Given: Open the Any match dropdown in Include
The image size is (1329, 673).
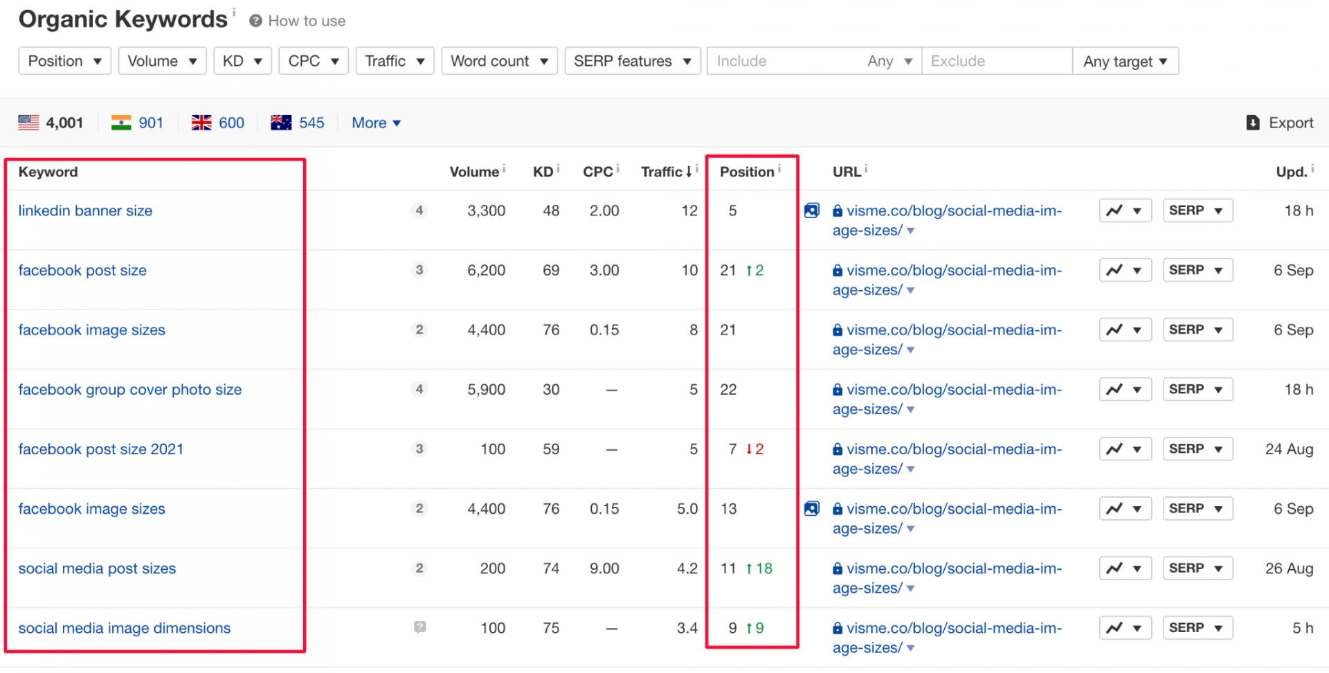Looking at the screenshot, I should [x=890, y=61].
